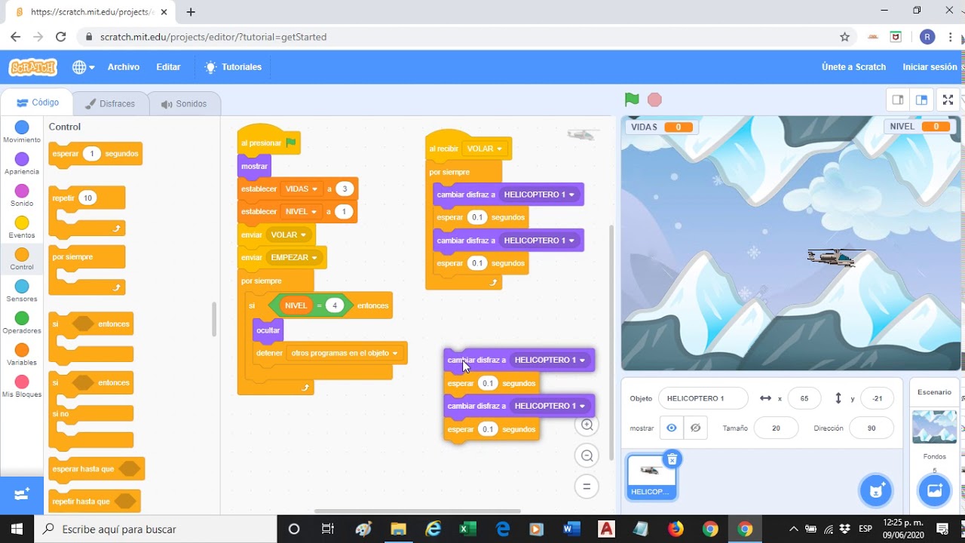Open a new browser tab
The image size is (965, 543).
pos(191,12)
